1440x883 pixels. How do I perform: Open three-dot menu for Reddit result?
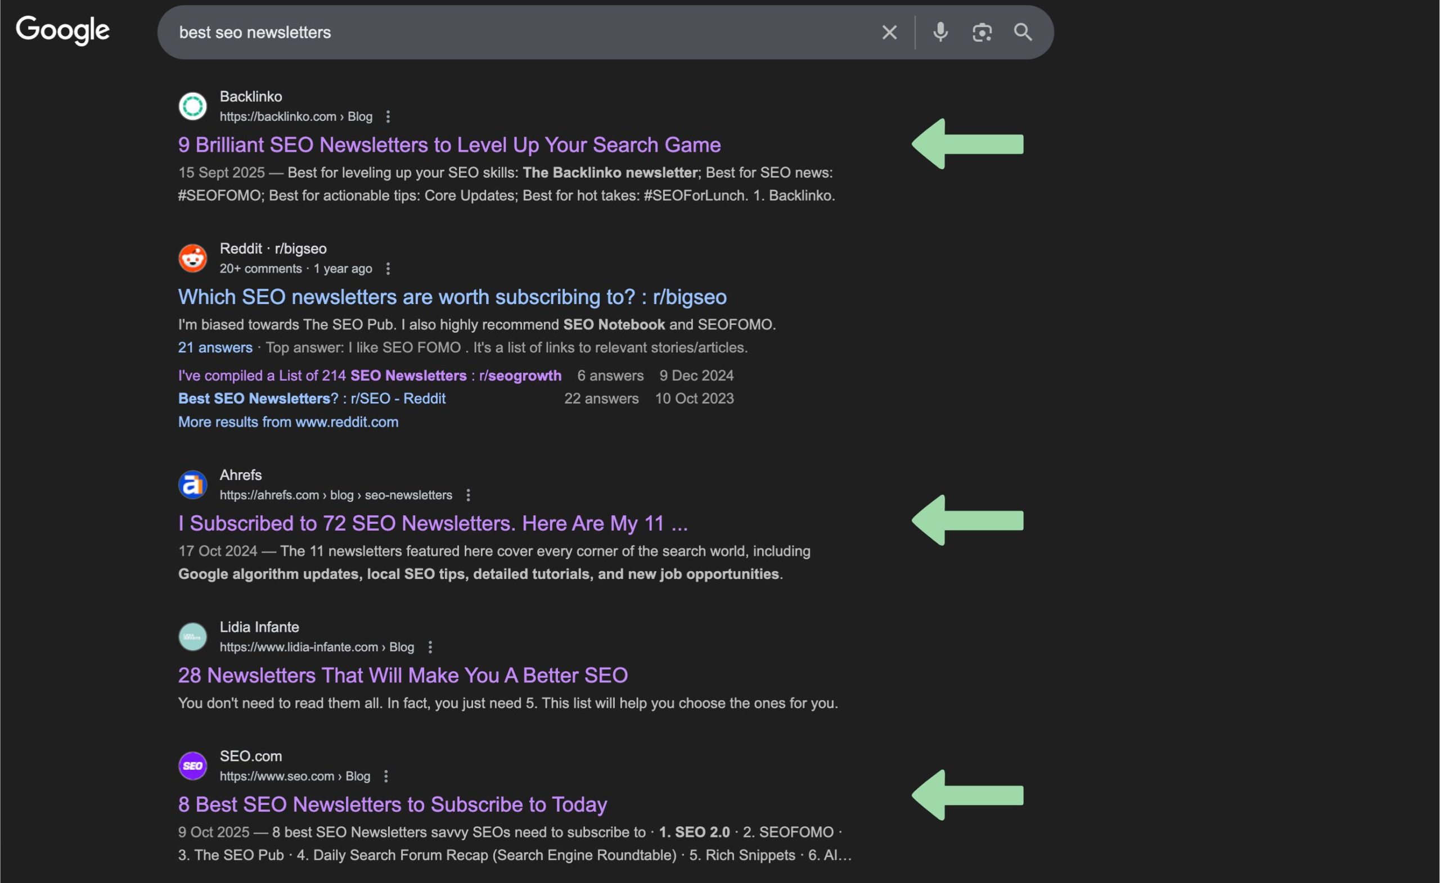click(x=388, y=269)
